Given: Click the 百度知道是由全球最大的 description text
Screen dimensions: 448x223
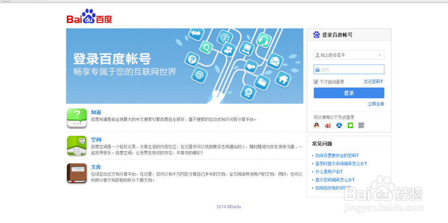Looking at the screenshot, I should (174, 119).
